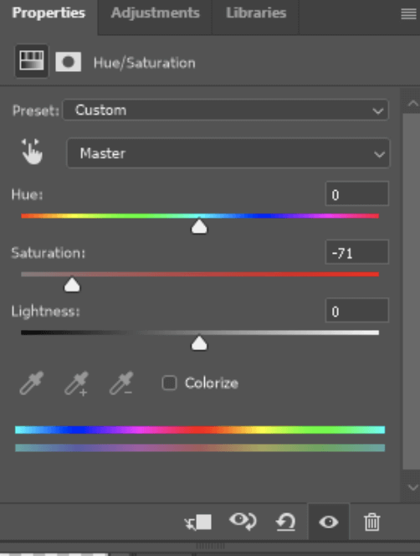Open the Master color range dropdown
Image resolution: width=420 pixels, height=556 pixels.
228,153
